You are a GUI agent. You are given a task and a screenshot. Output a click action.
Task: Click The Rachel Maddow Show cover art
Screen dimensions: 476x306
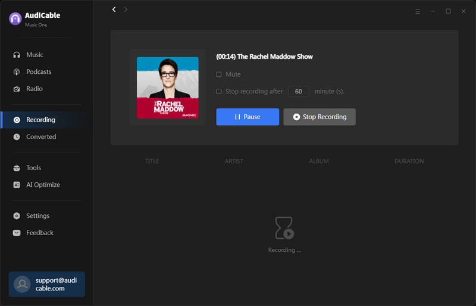pos(168,88)
